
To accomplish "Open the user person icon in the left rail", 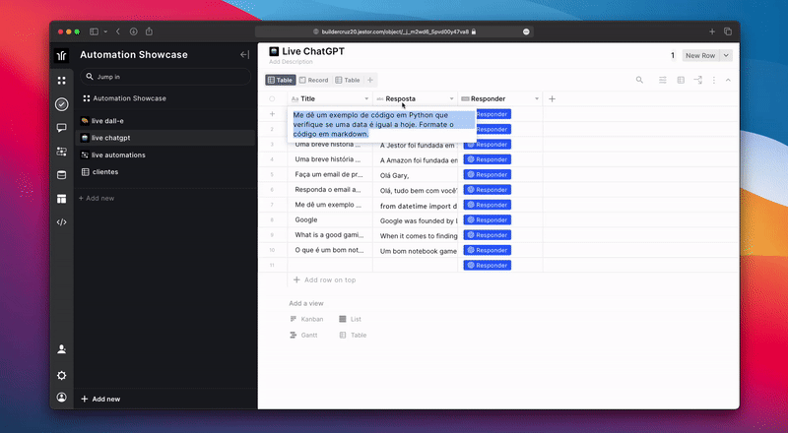I will pyautogui.click(x=61, y=349).
